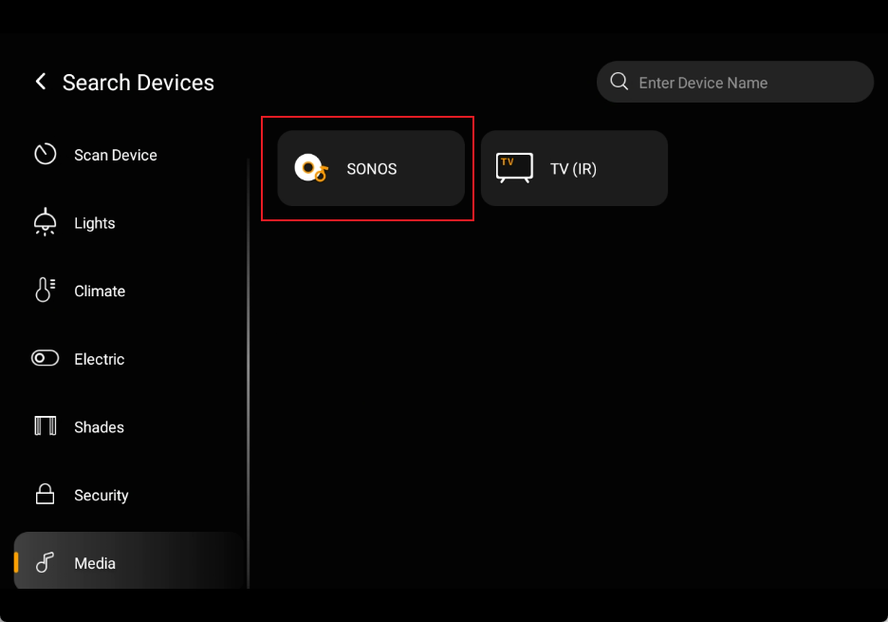Click the Search Devices page title

click(x=139, y=83)
